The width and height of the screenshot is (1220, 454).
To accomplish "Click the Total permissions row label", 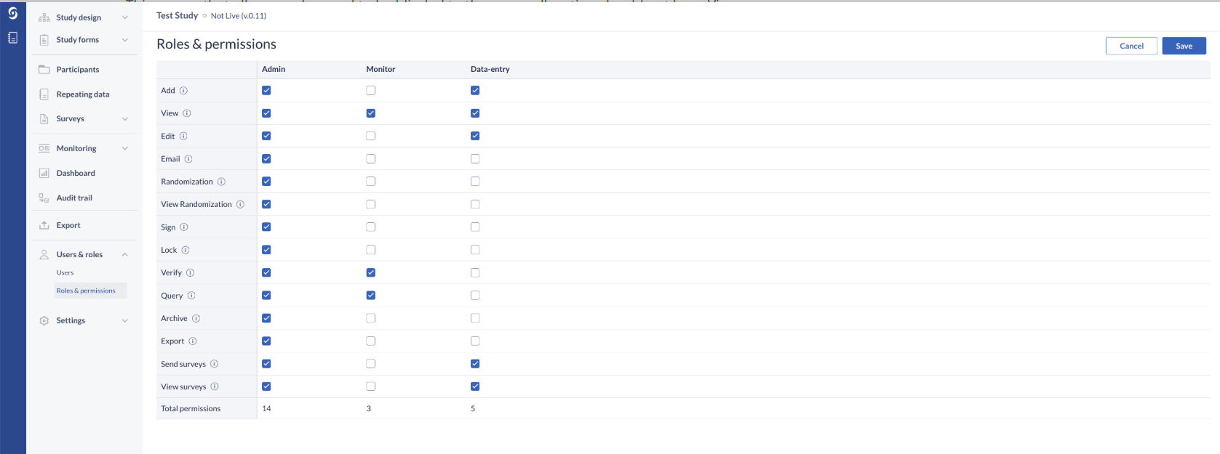I will coord(191,409).
